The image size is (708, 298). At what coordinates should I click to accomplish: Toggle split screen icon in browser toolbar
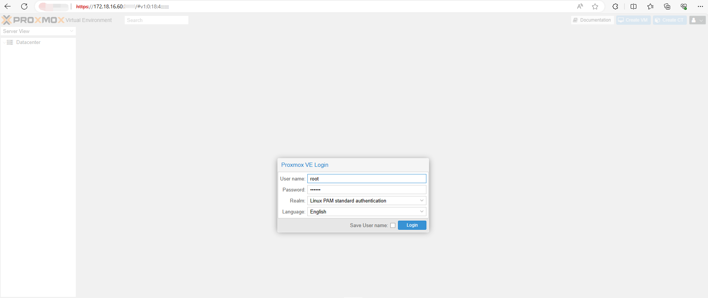pyautogui.click(x=633, y=6)
